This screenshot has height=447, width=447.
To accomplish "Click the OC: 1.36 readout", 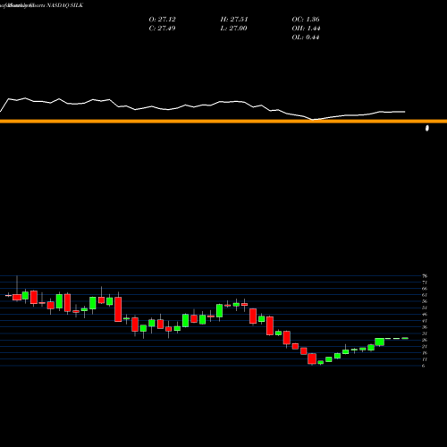I will [x=306, y=20].
